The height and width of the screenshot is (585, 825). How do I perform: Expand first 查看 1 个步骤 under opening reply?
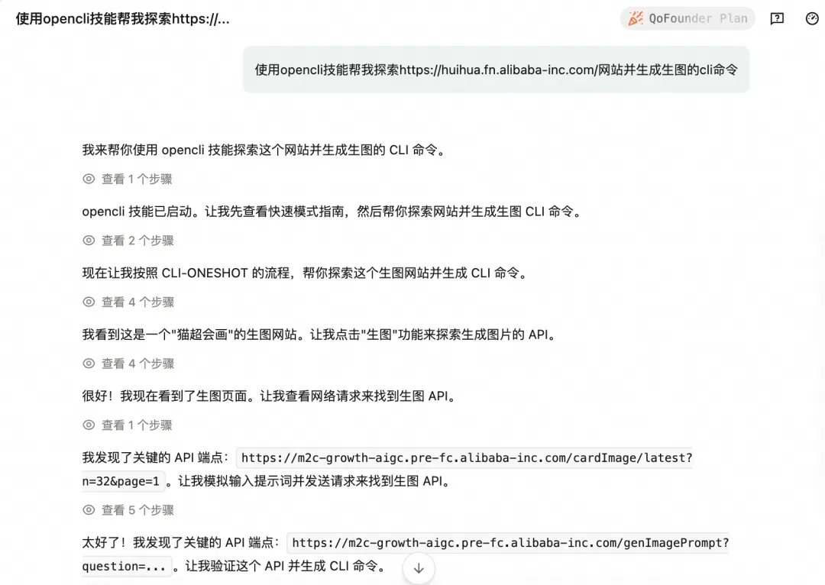[x=128, y=179]
